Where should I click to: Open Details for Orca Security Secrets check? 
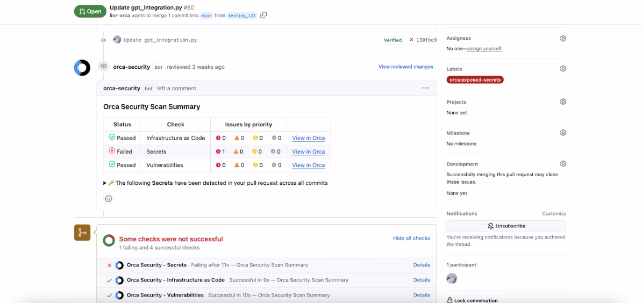(x=421, y=265)
